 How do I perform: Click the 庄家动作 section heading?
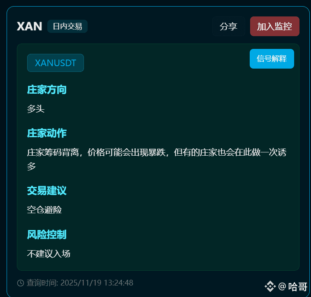[46, 133]
